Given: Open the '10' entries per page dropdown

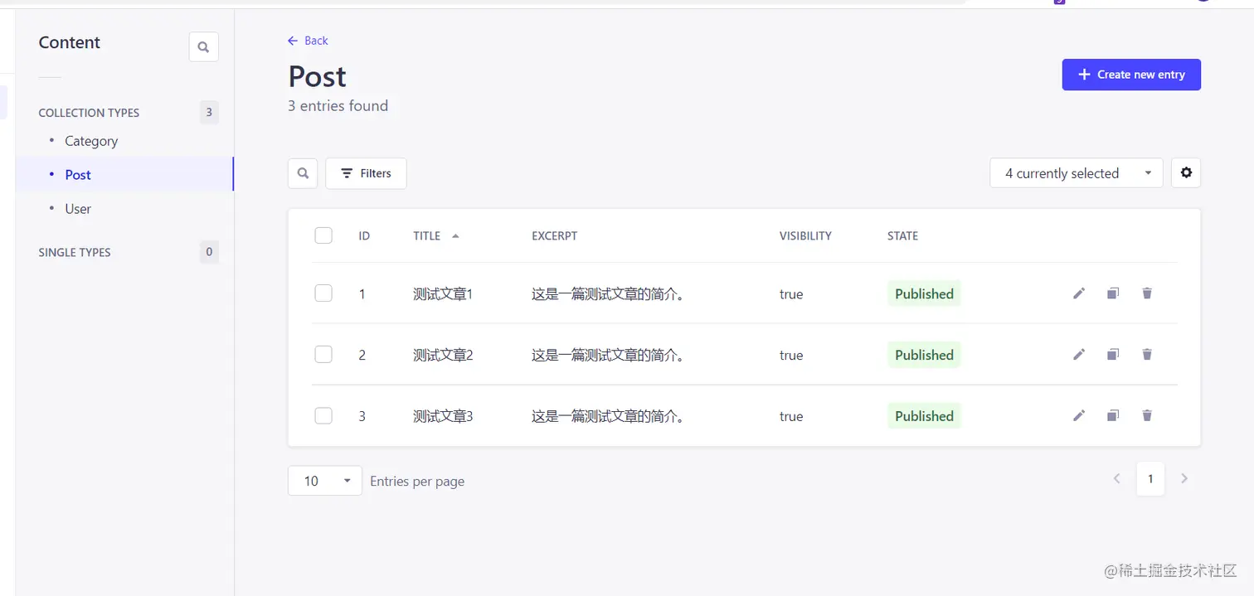Looking at the screenshot, I should click(324, 480).
